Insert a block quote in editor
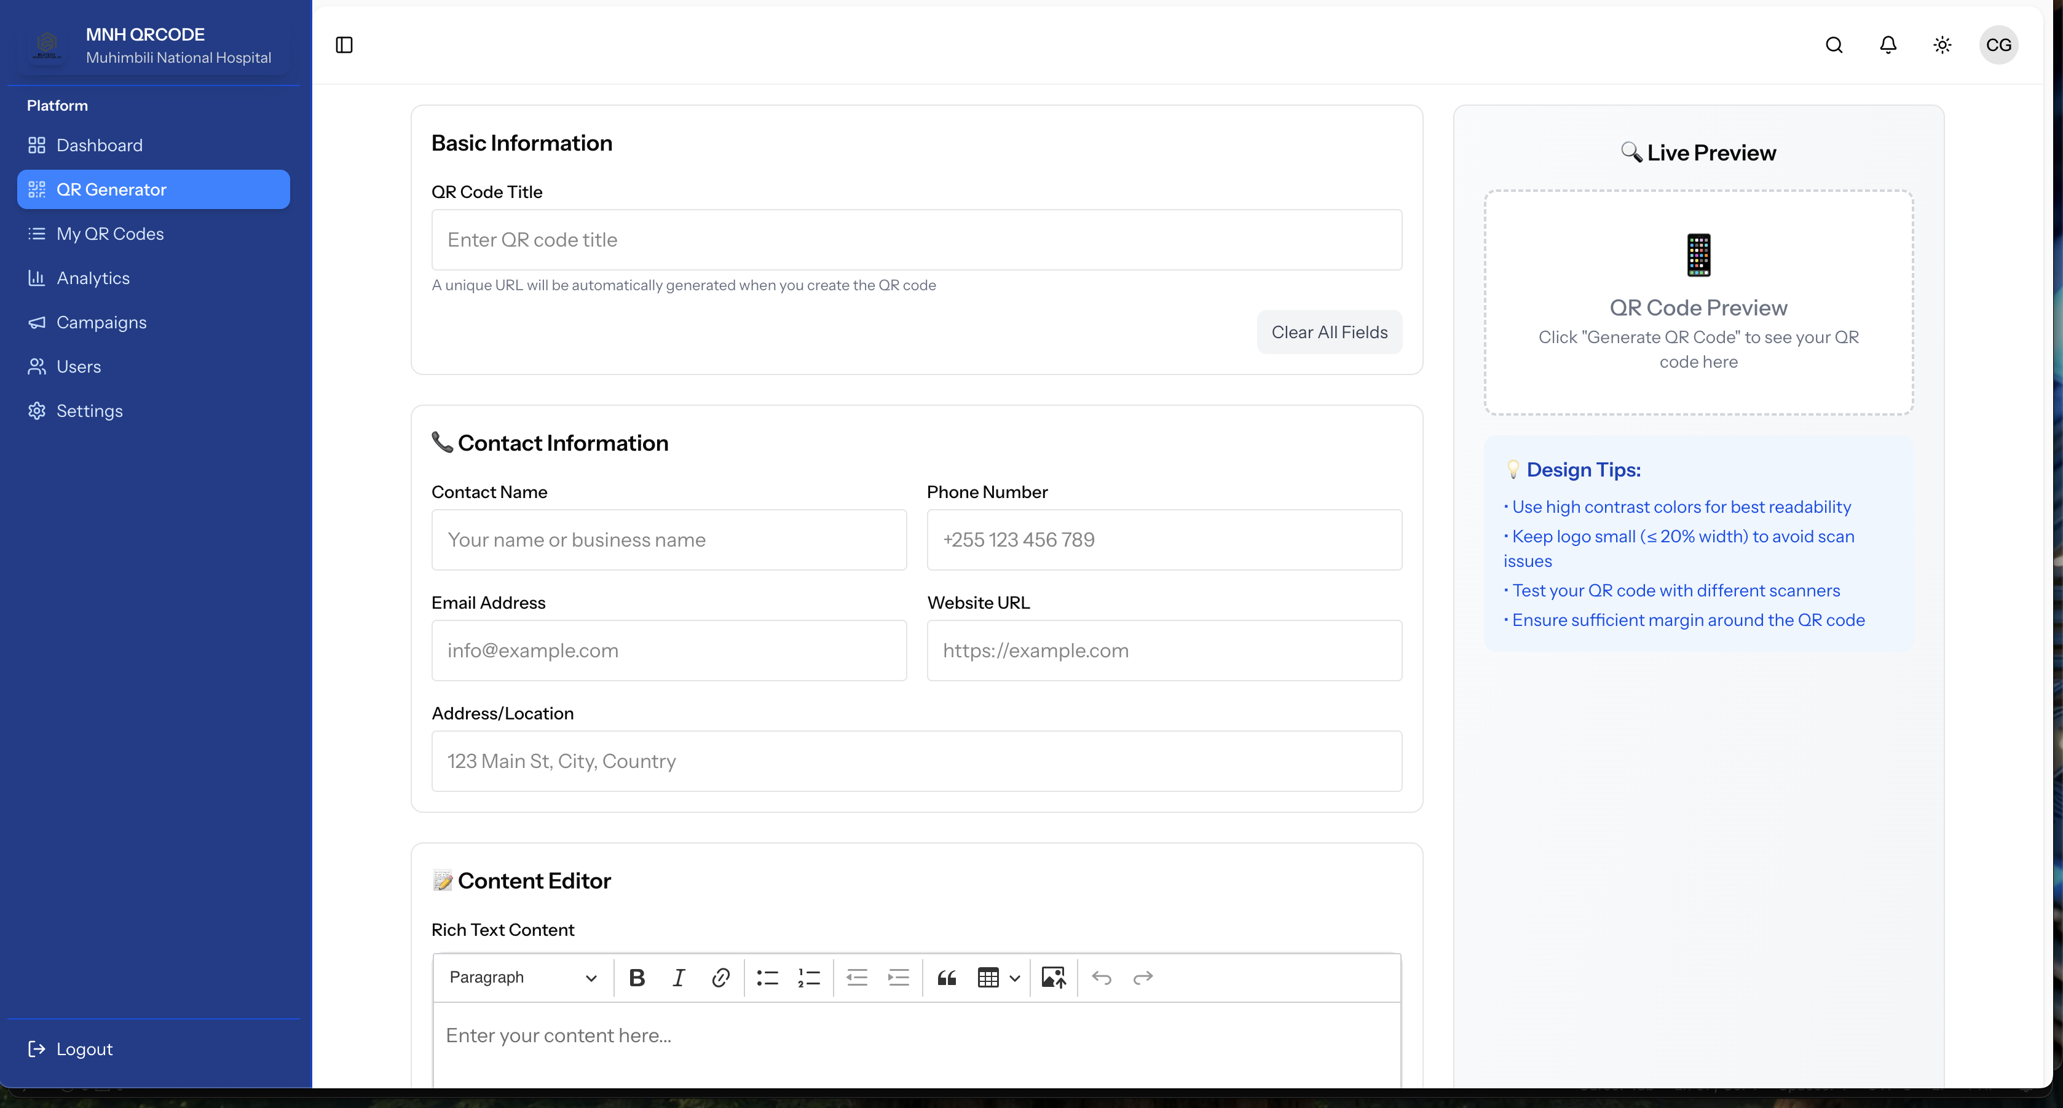 point(947,978)
